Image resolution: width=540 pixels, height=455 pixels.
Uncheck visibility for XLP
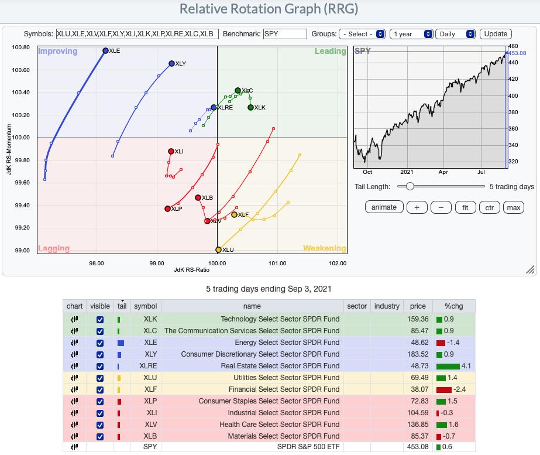pyautogui.click(x=100, y=402)
